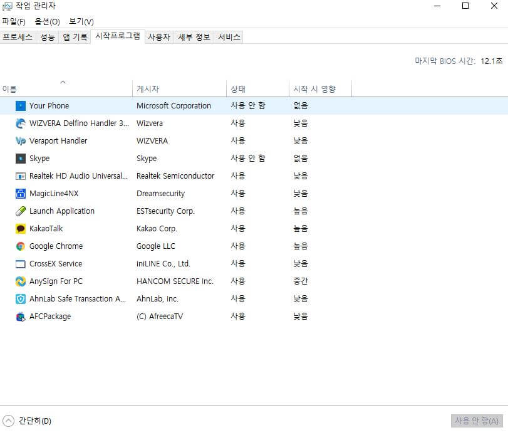
Task: Switch to the 세부 정보 tab
Action: click(x=194, y=37)
